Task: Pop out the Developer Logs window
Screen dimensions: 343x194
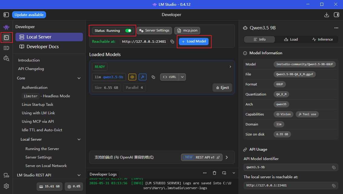Action: tap(224, 173)
